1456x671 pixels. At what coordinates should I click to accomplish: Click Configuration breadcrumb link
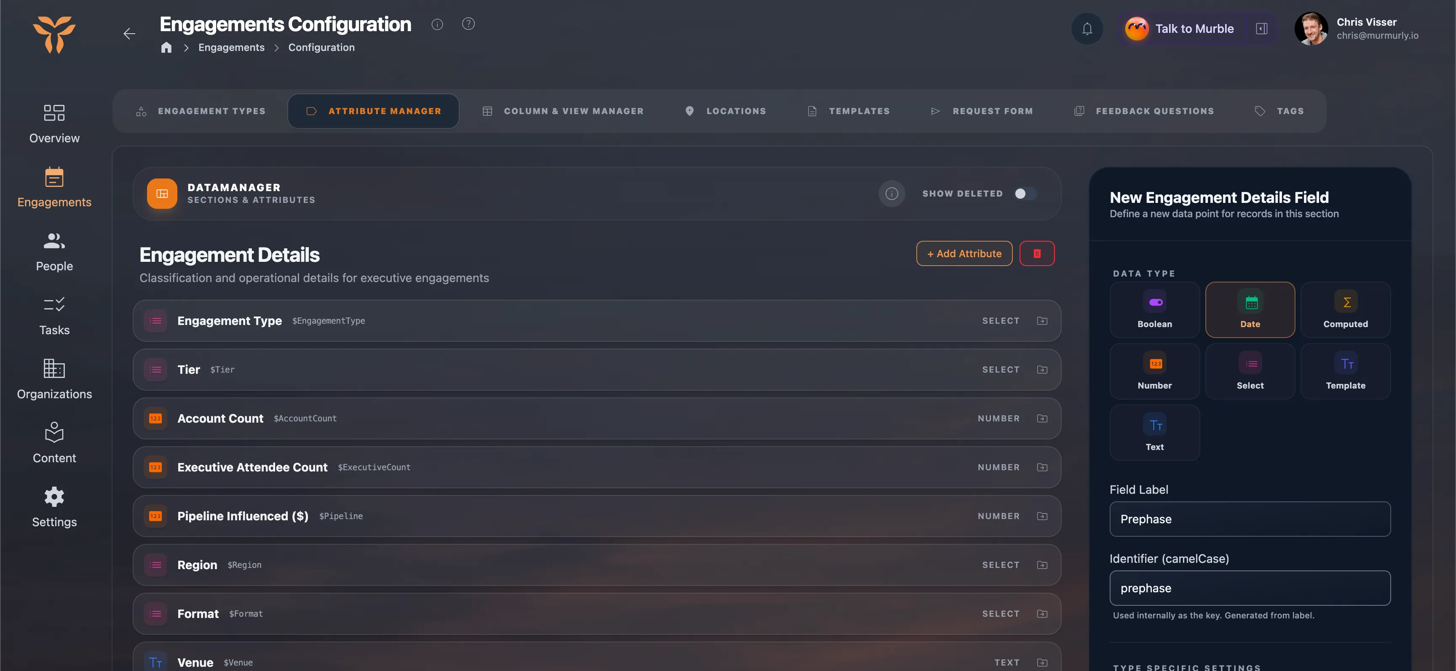(321, 48)
